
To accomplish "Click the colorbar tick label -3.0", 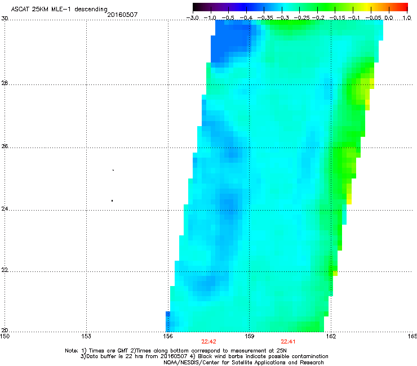I will coord(193,18).
